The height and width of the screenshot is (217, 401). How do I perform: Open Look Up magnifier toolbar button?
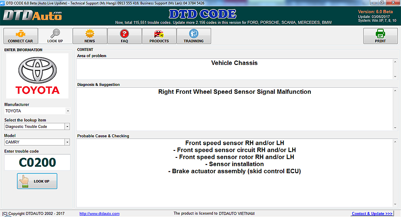click(x=55, y=36)
